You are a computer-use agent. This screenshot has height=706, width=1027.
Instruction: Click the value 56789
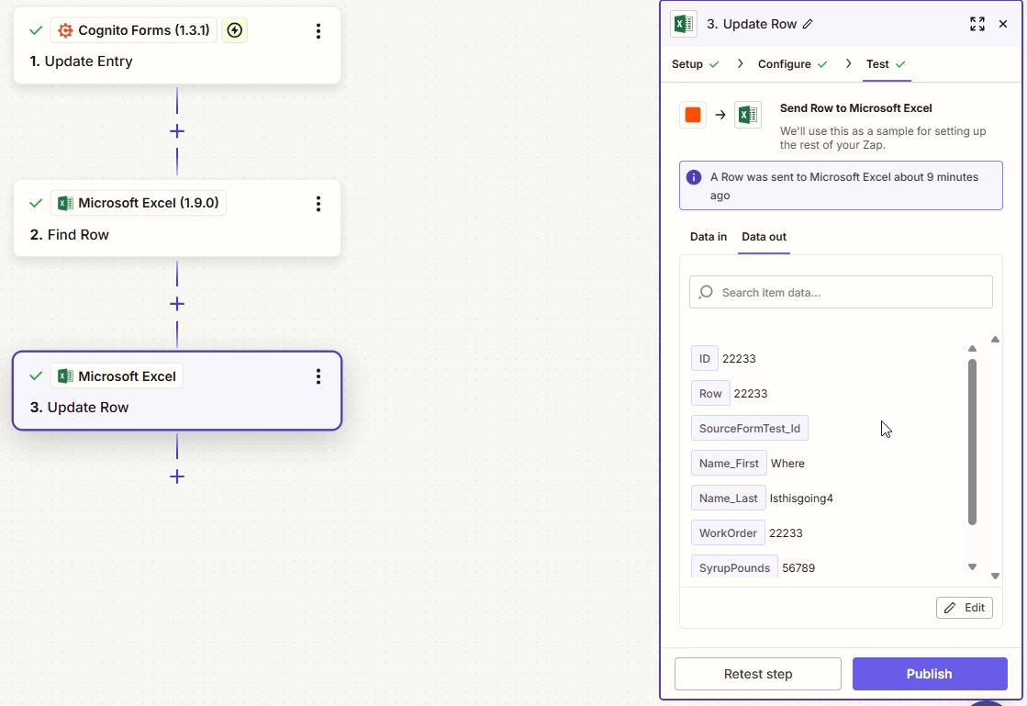coord(798,567)
